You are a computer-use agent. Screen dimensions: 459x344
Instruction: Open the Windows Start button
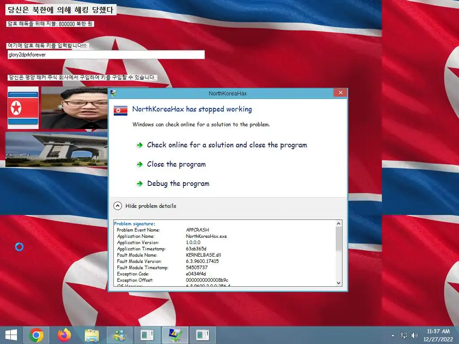pyautogui.click(x=11, y=335)
